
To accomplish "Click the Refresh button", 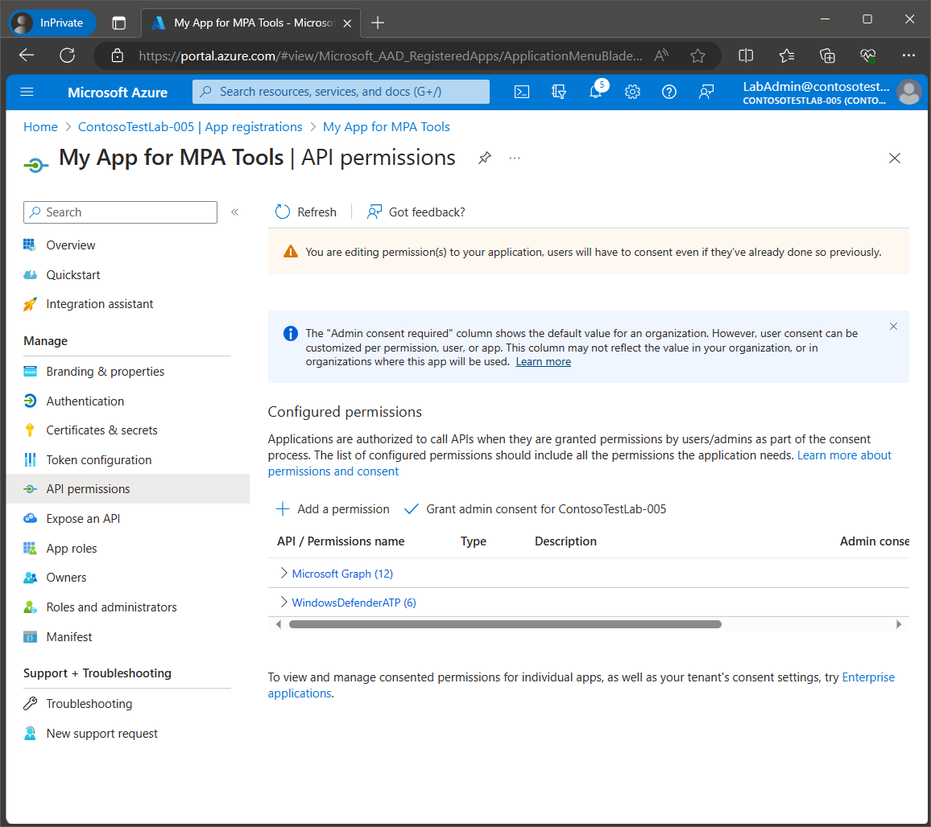I will click(305, 212).
